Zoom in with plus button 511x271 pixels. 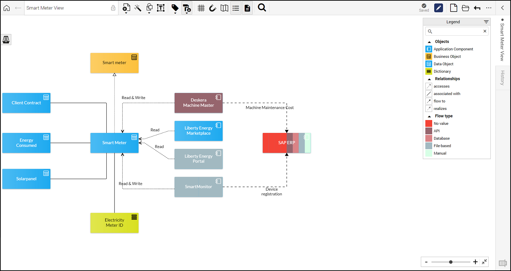(475, 262)
